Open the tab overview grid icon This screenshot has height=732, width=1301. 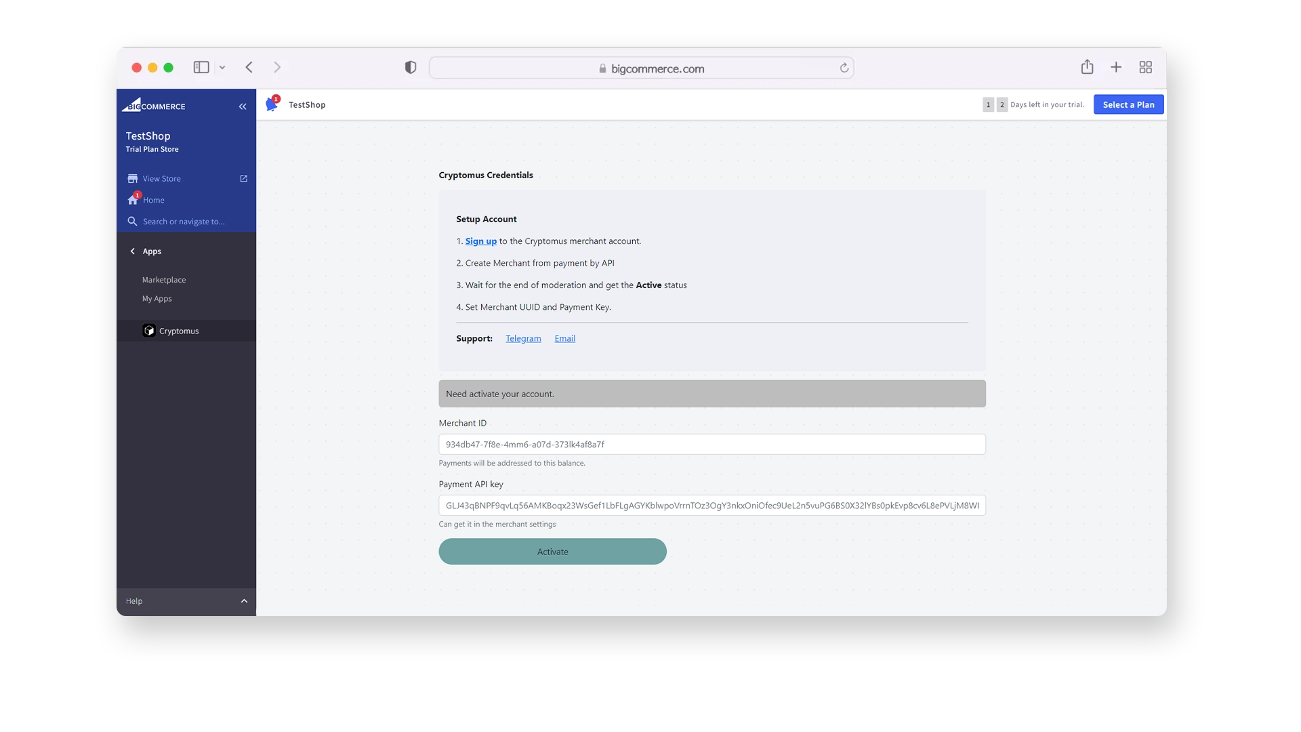pos(1146,67)
